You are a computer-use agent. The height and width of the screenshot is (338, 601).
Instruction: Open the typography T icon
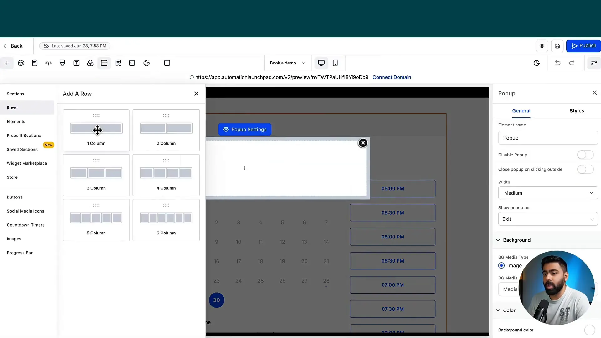[76, 63]
